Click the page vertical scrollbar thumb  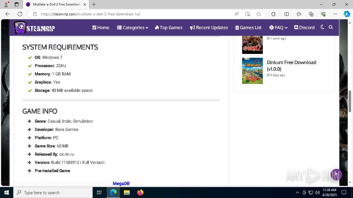click(x=350, y=101)
